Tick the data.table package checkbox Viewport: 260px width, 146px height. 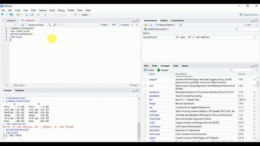(145, 130)
